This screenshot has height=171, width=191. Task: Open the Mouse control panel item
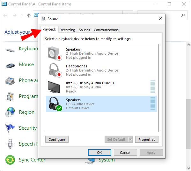click(26, 65)
